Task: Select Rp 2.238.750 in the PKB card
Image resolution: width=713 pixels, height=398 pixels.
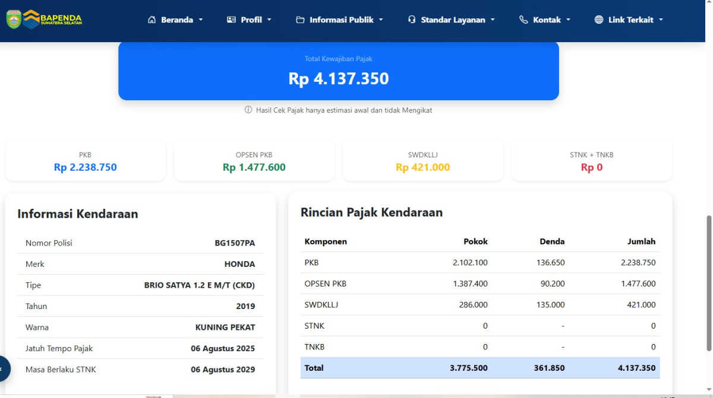Action: point(86,167)
